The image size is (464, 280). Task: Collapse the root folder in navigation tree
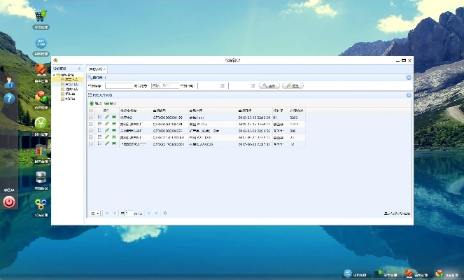coord(54,75)
